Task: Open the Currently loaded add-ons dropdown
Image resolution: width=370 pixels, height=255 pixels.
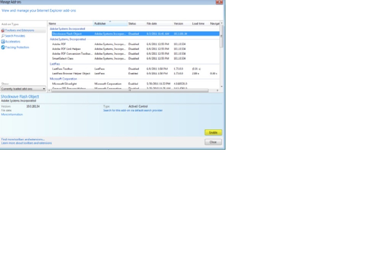Action: click(23, 89)
